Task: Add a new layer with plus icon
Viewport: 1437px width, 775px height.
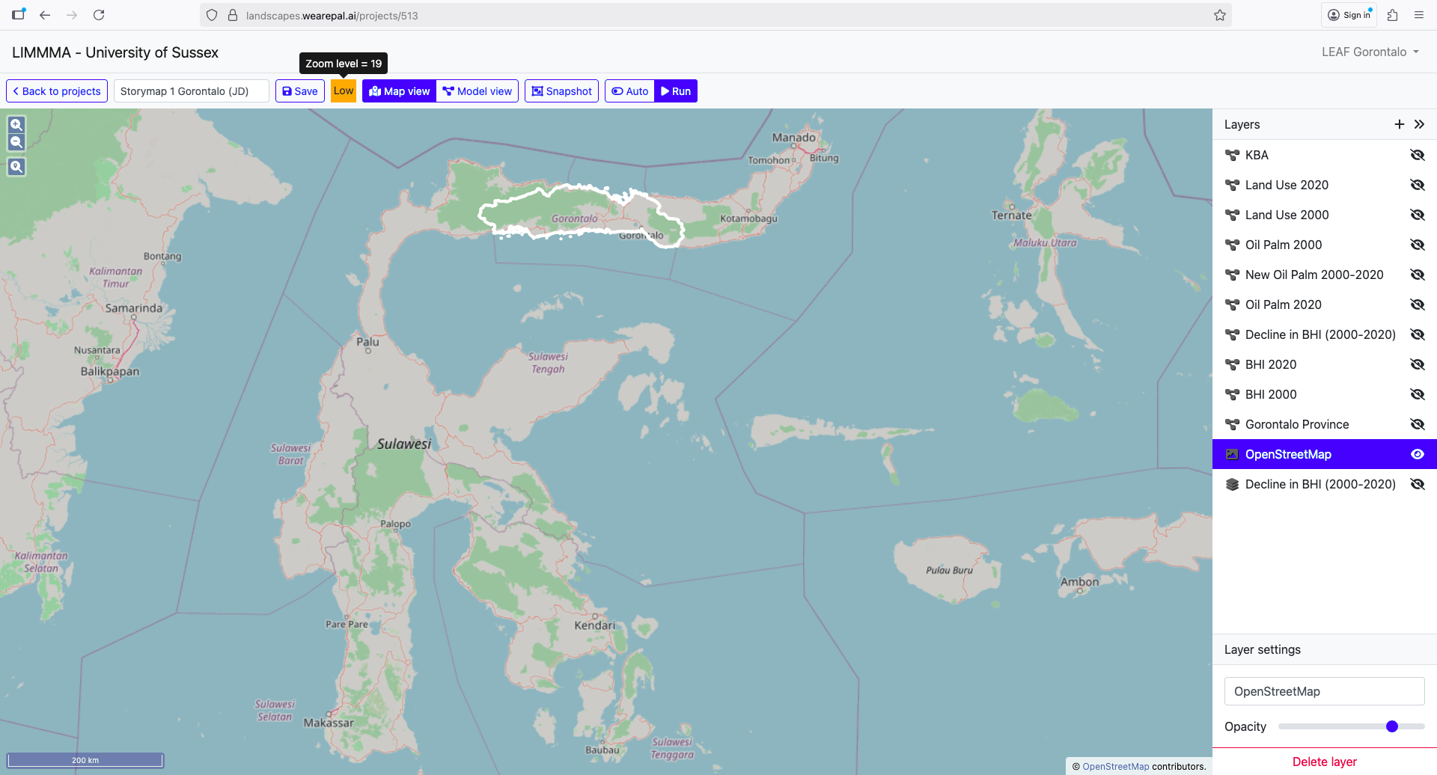Action: (x=1399, y=124)
